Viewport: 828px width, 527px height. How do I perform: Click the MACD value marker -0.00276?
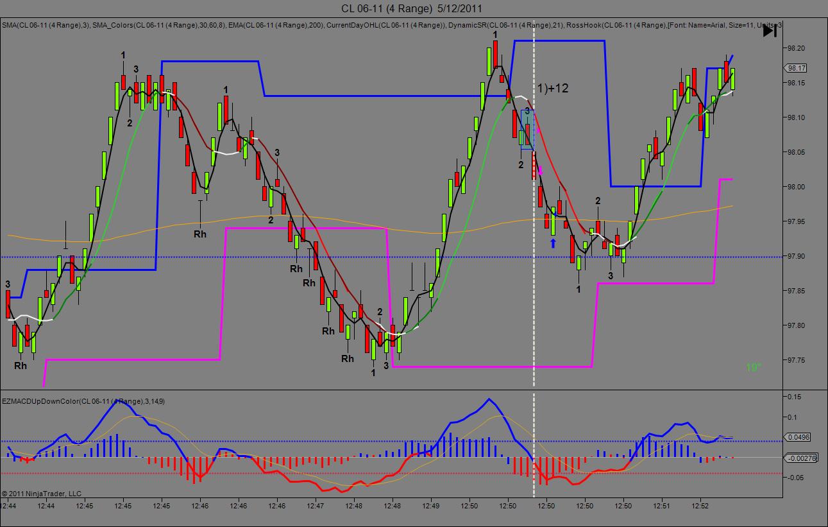800,458
